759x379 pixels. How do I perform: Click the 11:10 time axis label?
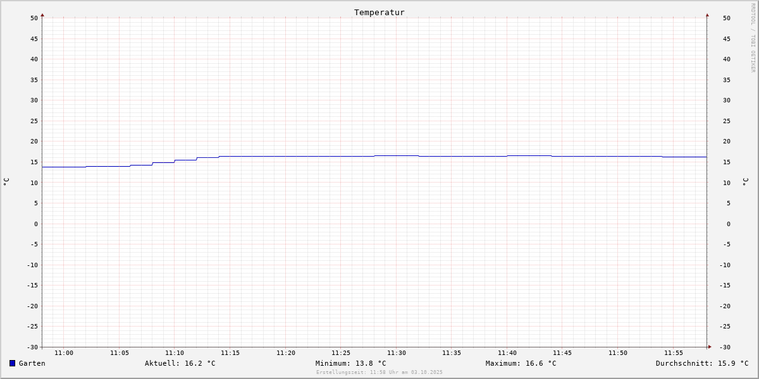[175, 353]
